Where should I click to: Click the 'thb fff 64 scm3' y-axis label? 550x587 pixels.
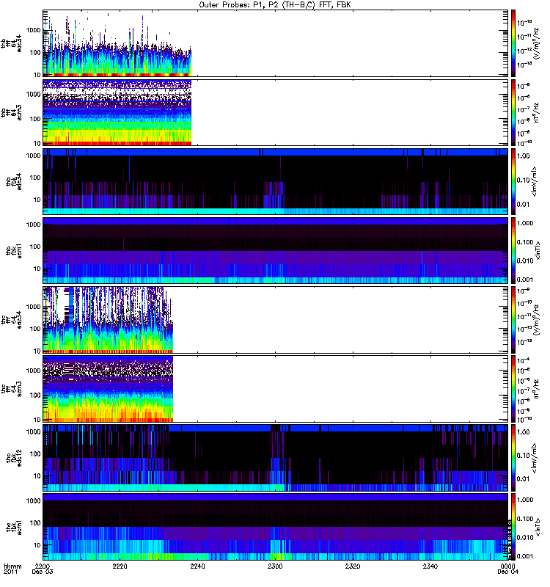(11, 113)
